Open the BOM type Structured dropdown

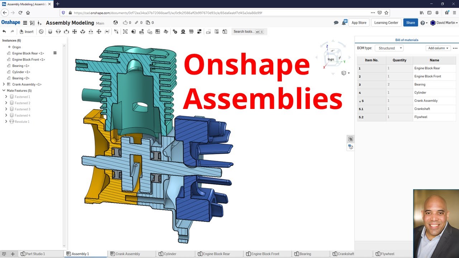[x=389, y=48]
